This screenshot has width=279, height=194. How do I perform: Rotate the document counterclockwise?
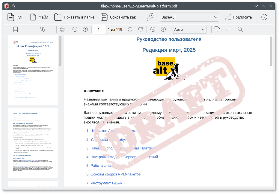129,29
